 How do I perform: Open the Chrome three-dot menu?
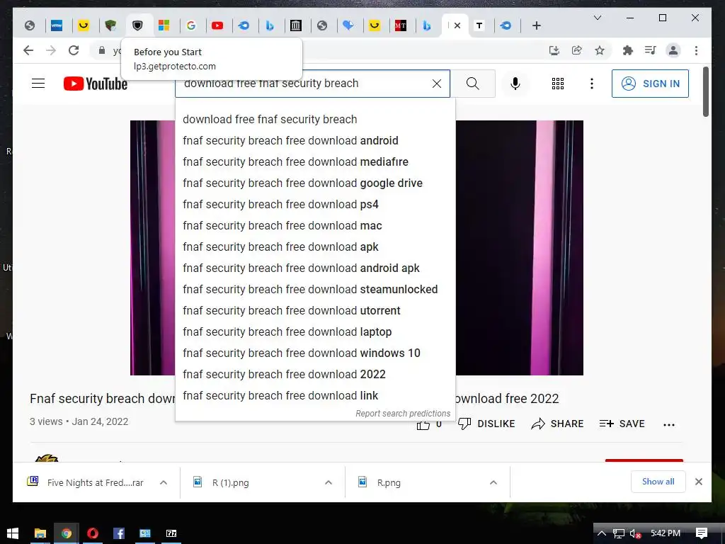coord(697,50)
